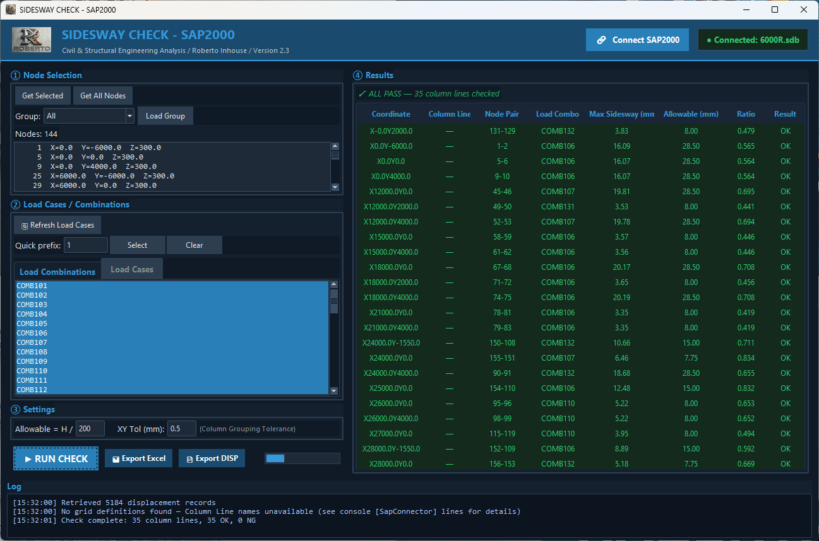The image size is (819, 541).
Task: Select COMB104 in the combinations list
Action: 172,314
